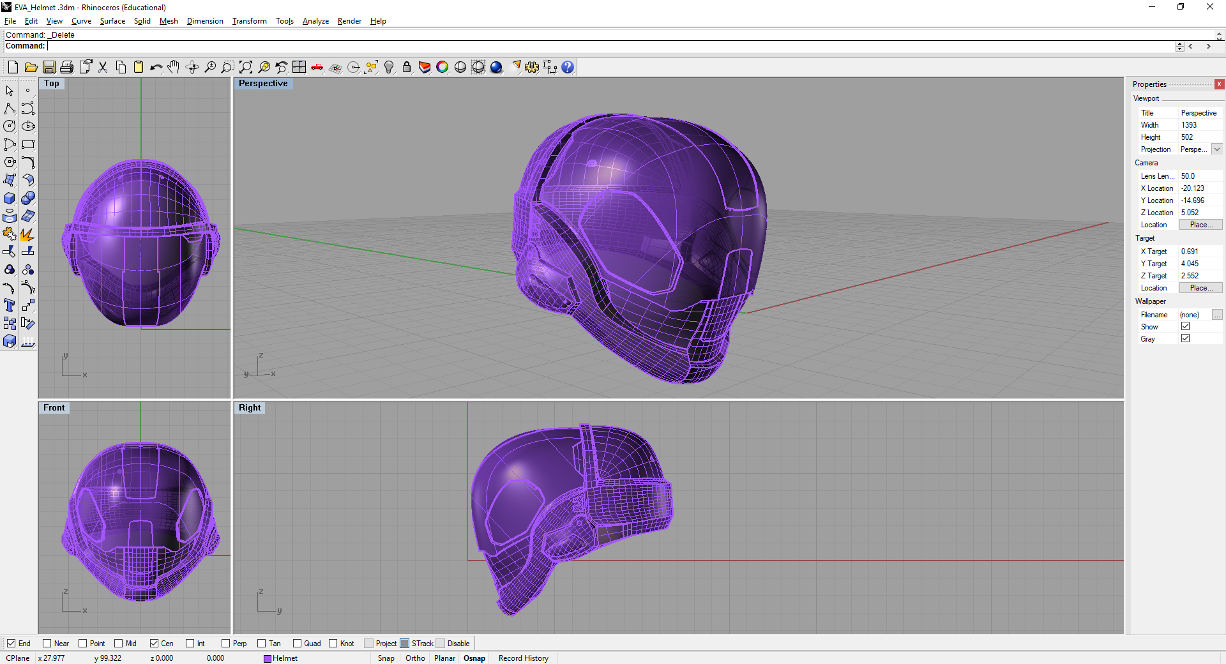This screenshot has height=664, width=1226.
Task: Select the Pan view hand tool
Action: point(174,67)
